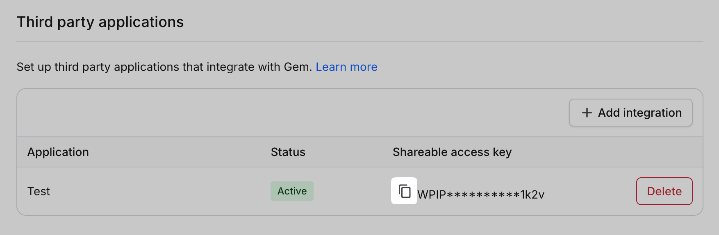Click the Third party applications heading
719x235 pixels.
click(100, 22)
